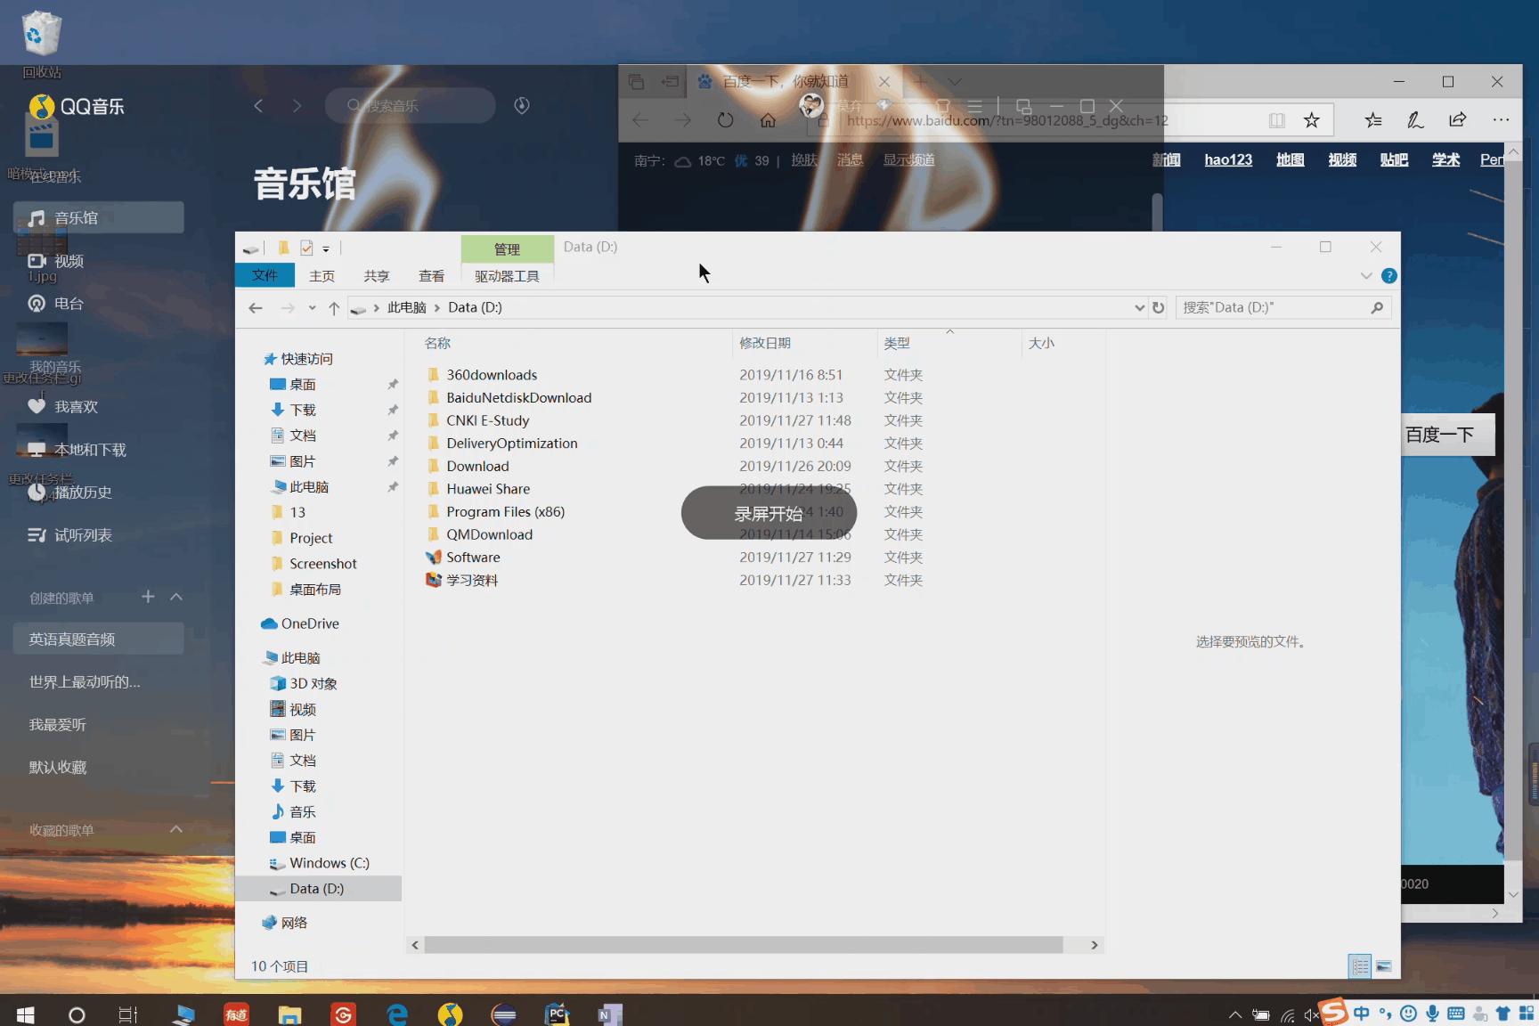Open the hao123 link in Edge
Screen dimensions: 1539x1026
click(1228, 159)
